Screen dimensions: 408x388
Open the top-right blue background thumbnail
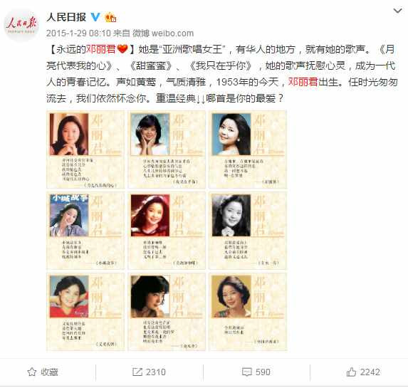248,150
